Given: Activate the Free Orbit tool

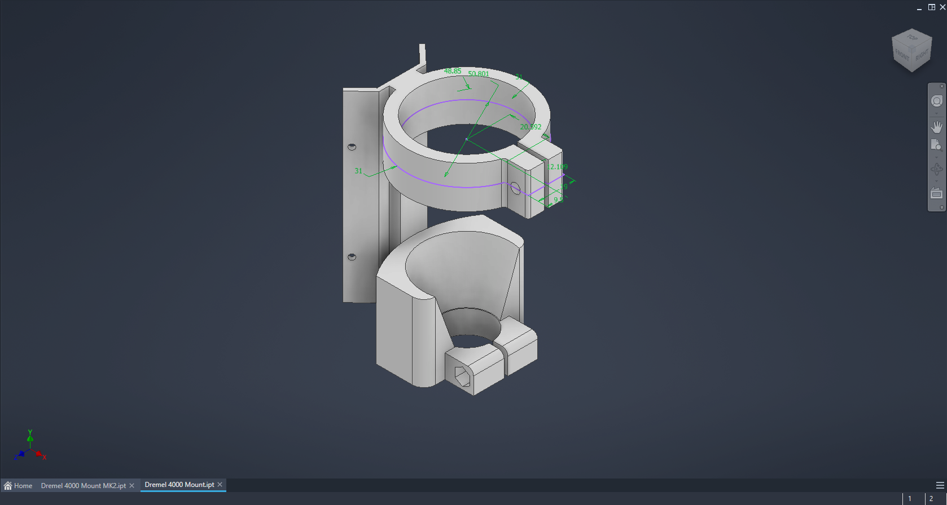Looking at the screenshot, I should pyautogui.click(x=936, y=169).
